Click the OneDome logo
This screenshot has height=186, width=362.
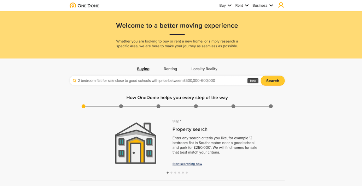(84, 5)
